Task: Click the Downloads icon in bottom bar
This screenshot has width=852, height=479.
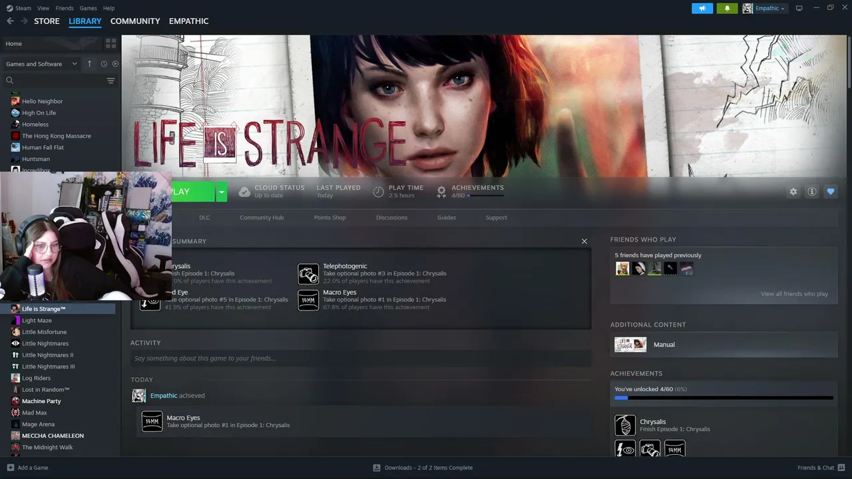Action: tap(377, 468)
